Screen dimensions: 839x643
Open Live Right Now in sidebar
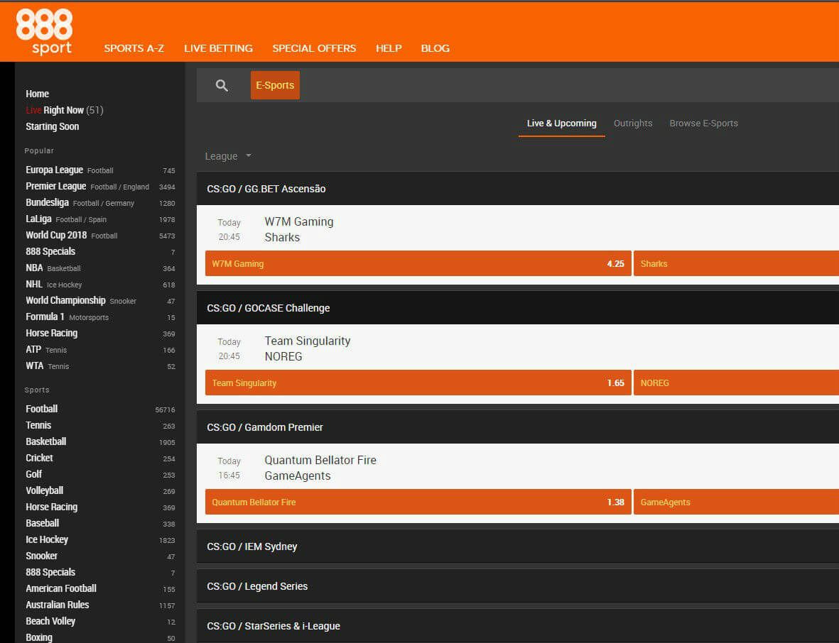coord(64,110)
